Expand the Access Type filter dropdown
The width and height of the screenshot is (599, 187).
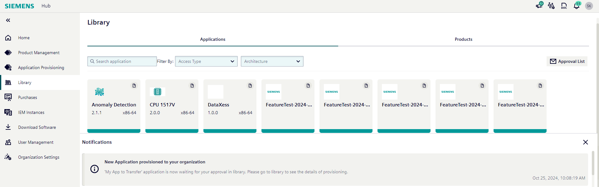[206, 61]
